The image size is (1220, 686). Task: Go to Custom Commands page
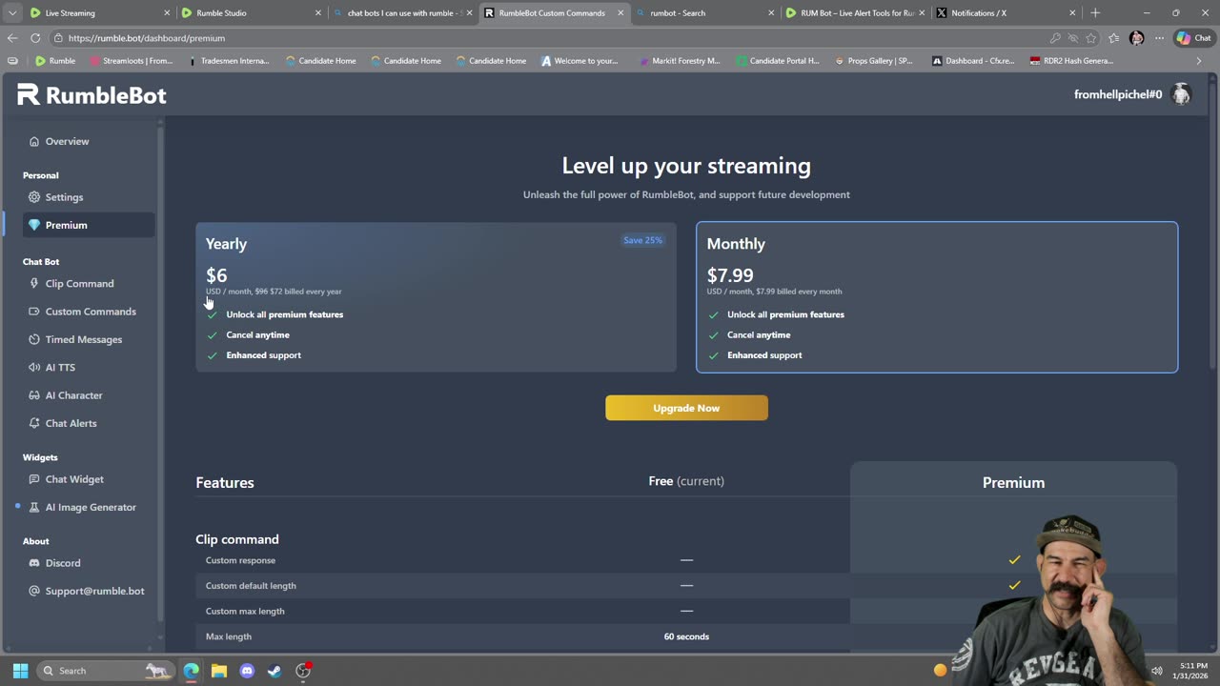(x=91, y=312)
